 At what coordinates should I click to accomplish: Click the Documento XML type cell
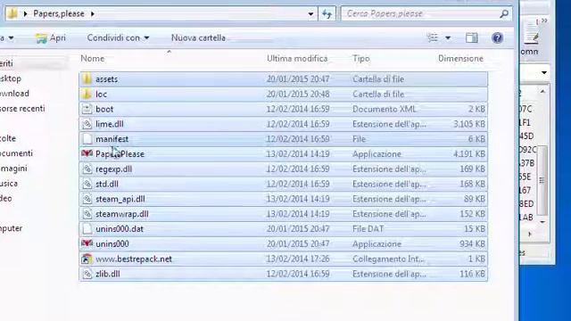tap(385, 109)
